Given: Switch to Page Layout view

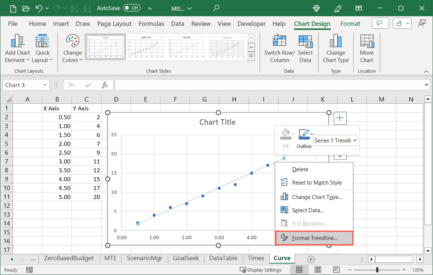Looking at the screenshot, I should point(318,269).
